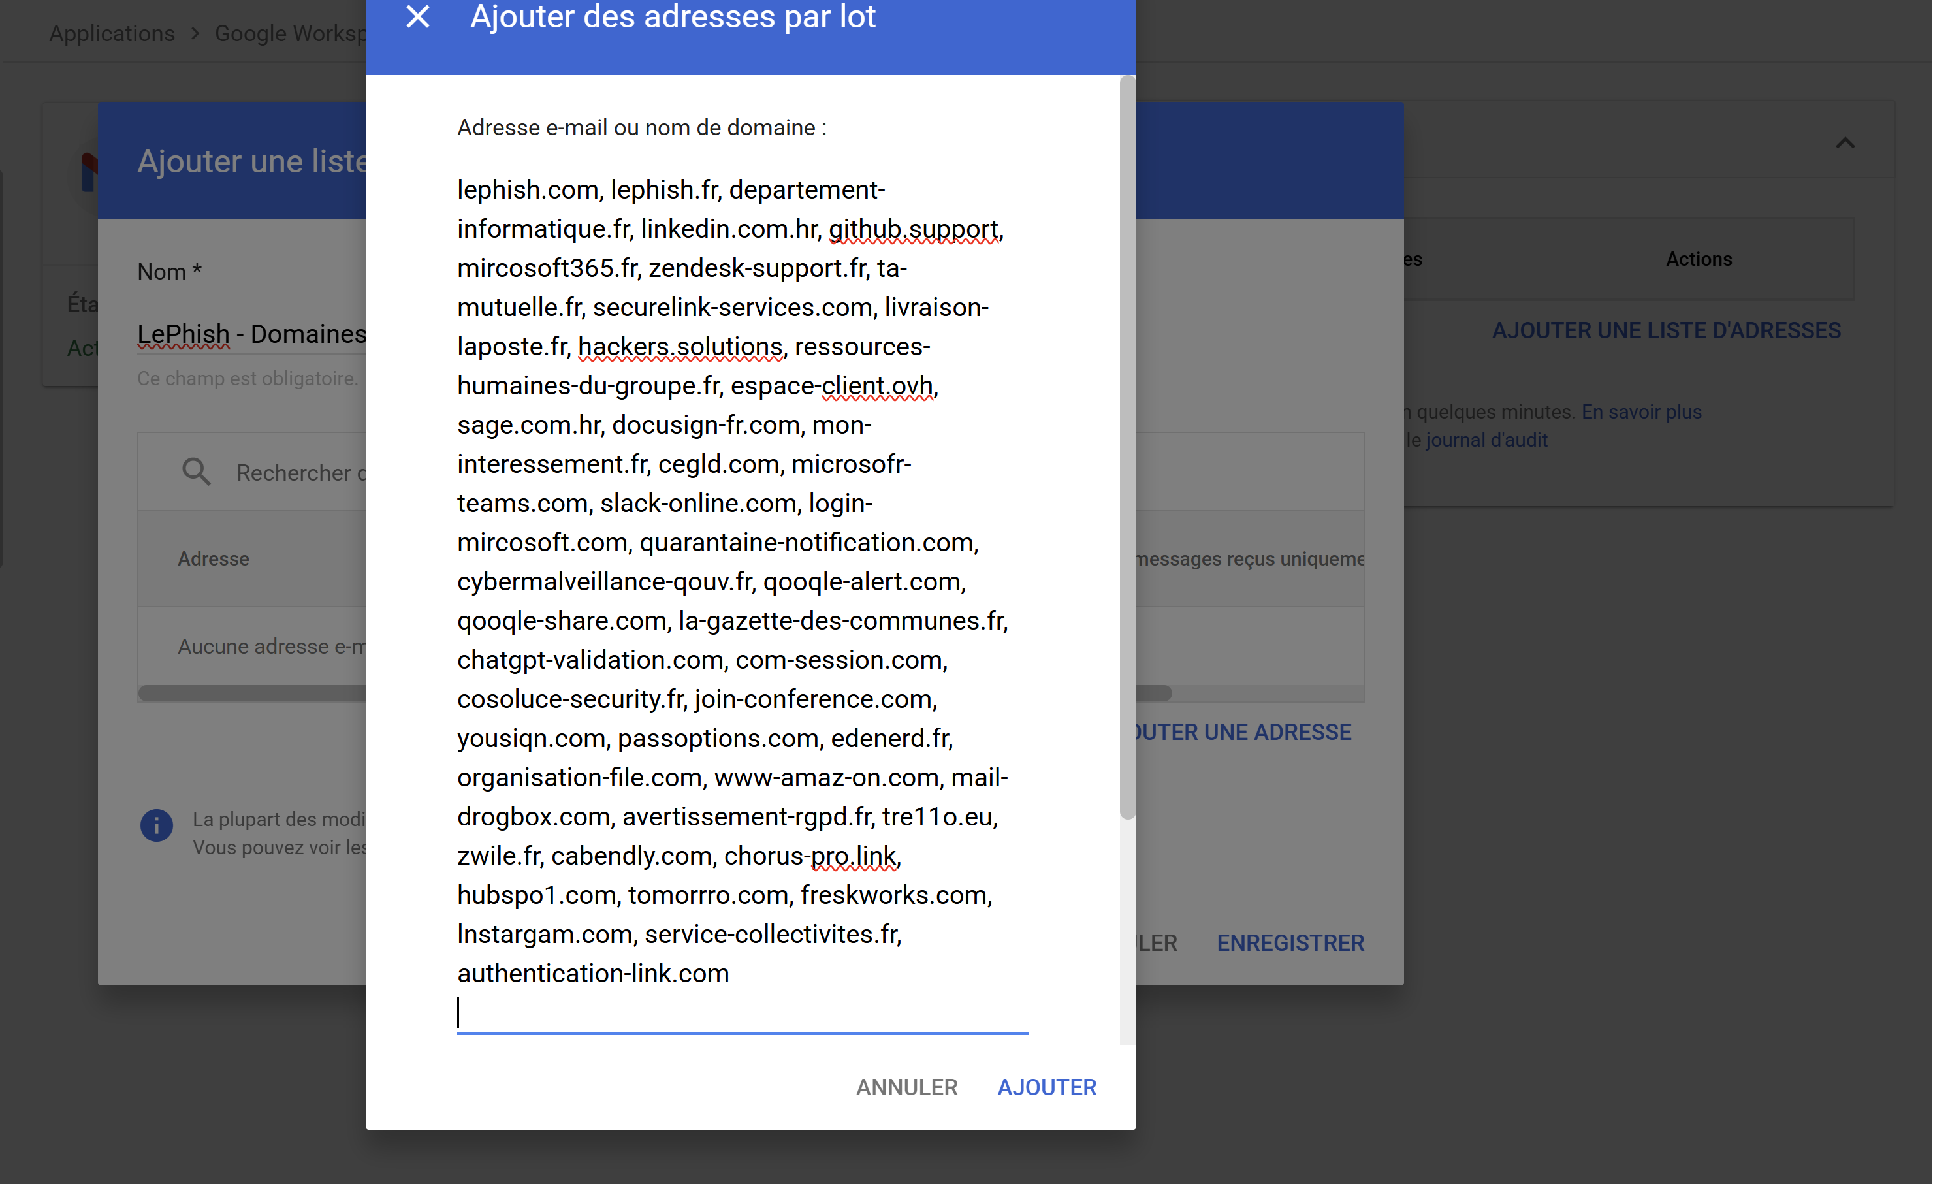Viewport: 1933px width, 1184px height.
Task: Click the ANNULER button in dialog
Action: pos(906,1087)
